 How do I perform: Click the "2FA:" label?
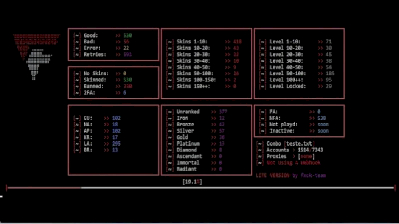[89, 93]
